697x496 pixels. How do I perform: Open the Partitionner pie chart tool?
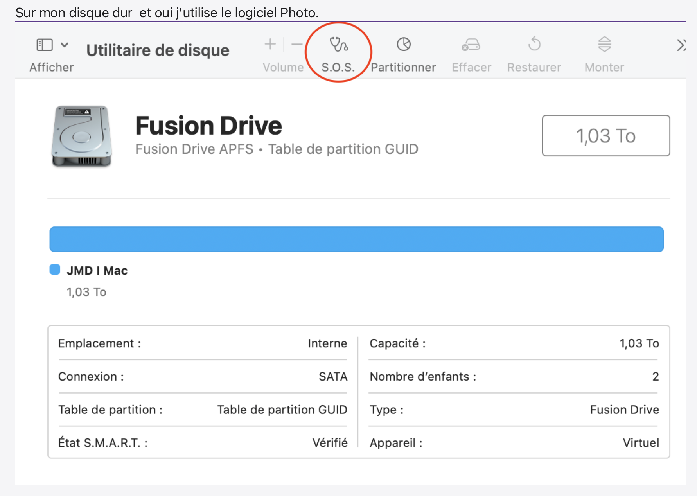click(x=403, y=45)
